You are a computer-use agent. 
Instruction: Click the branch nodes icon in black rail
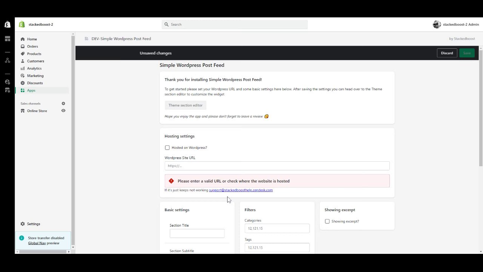pos(7,60)
